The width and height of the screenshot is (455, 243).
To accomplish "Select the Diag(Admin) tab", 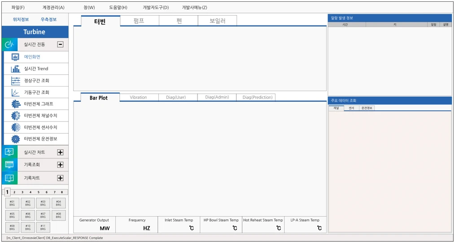I will 217,97.
